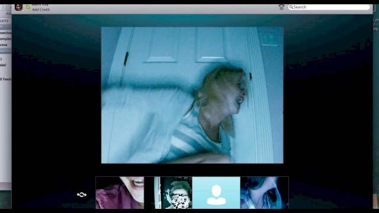Select the All Feeds sidebar item
The height and width of the screenshot is (213, 379).
click(5, 79)
